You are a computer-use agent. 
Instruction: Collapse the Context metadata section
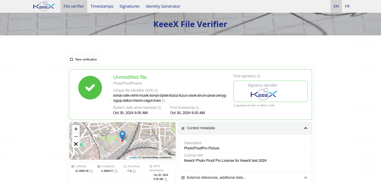tap(305, 128)
